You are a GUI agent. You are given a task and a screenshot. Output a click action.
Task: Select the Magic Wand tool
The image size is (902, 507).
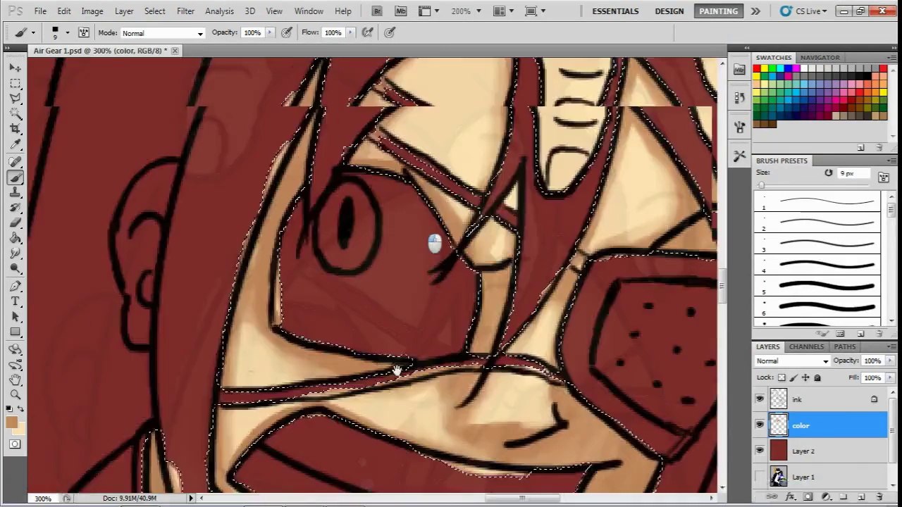point(16,113)
